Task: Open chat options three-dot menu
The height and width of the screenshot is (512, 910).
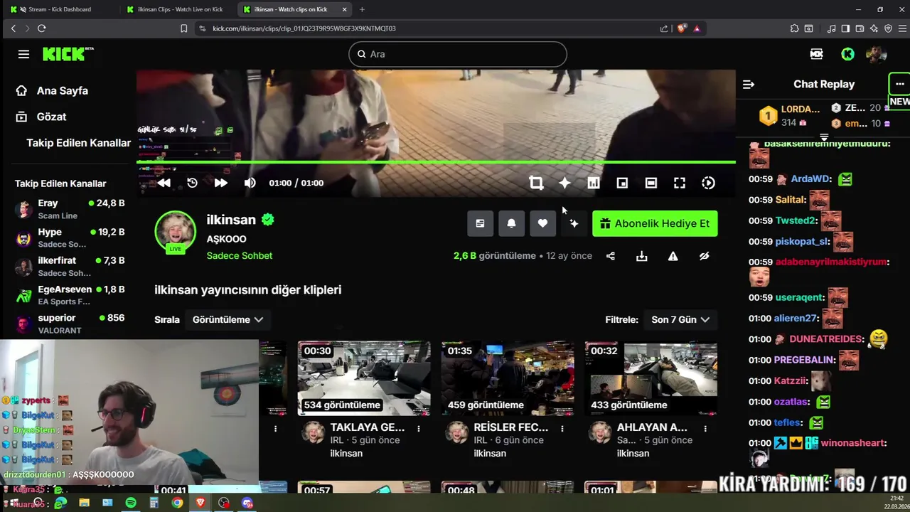Action: tap(899, 84)
